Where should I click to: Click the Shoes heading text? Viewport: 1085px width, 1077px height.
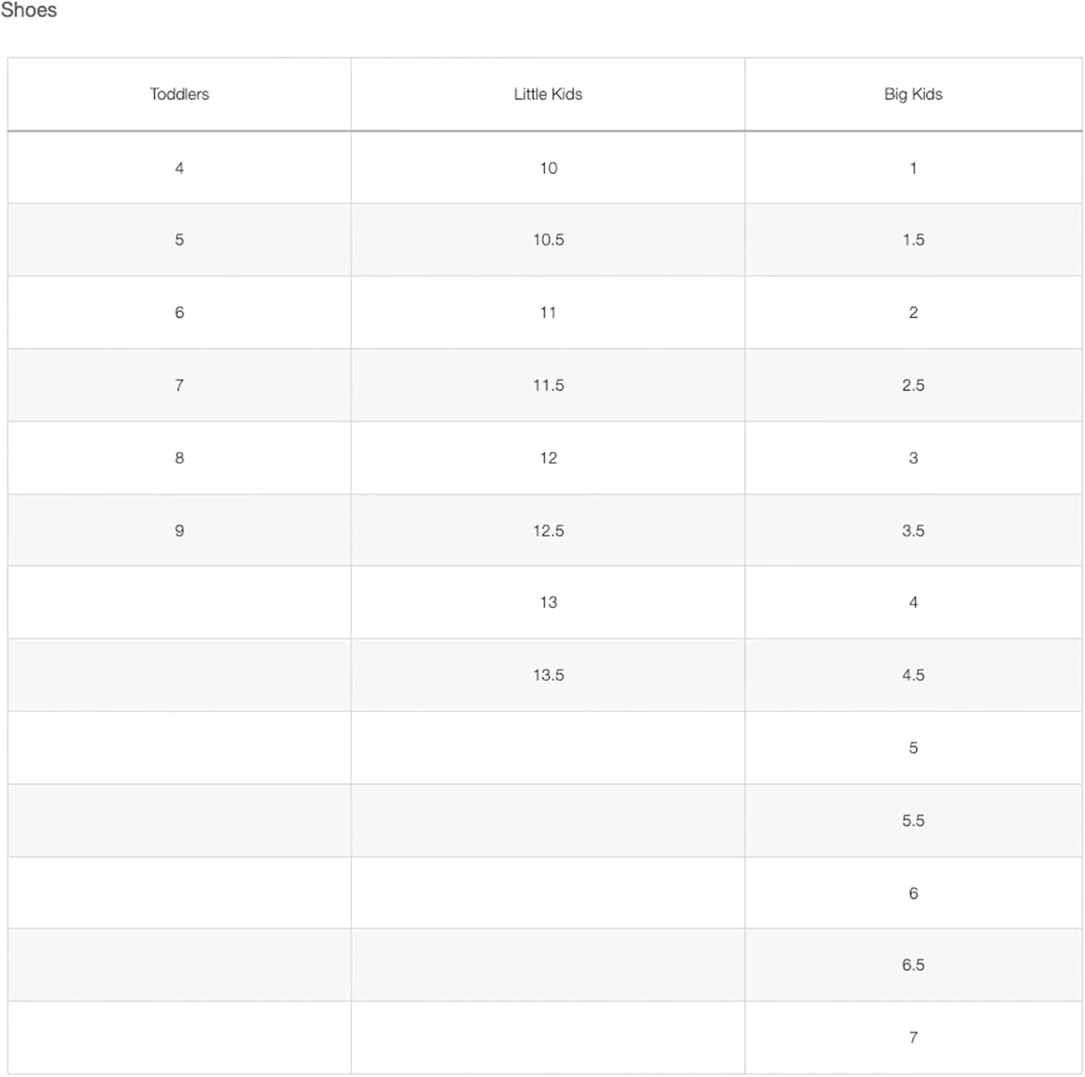[x=29, y=10]
